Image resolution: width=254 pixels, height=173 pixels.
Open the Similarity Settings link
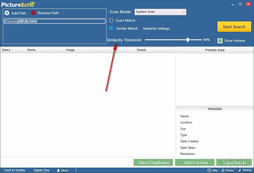point(156,29)
